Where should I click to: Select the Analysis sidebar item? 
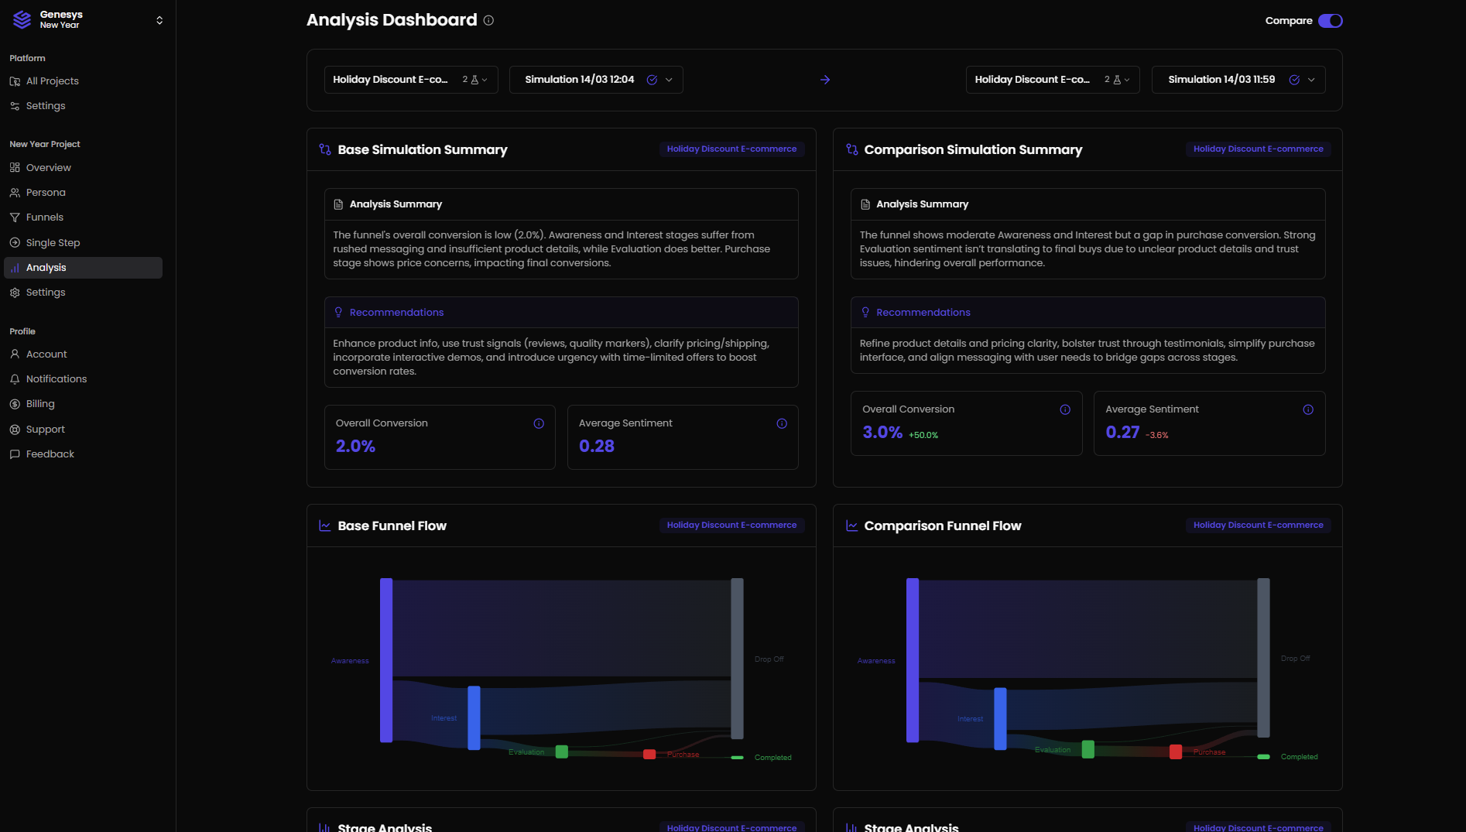tap(83, 268)
